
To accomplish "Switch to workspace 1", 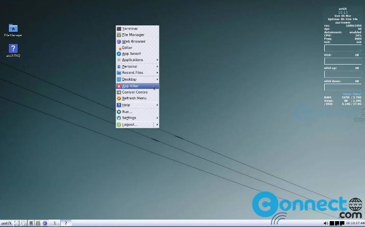I will (55, 223).
